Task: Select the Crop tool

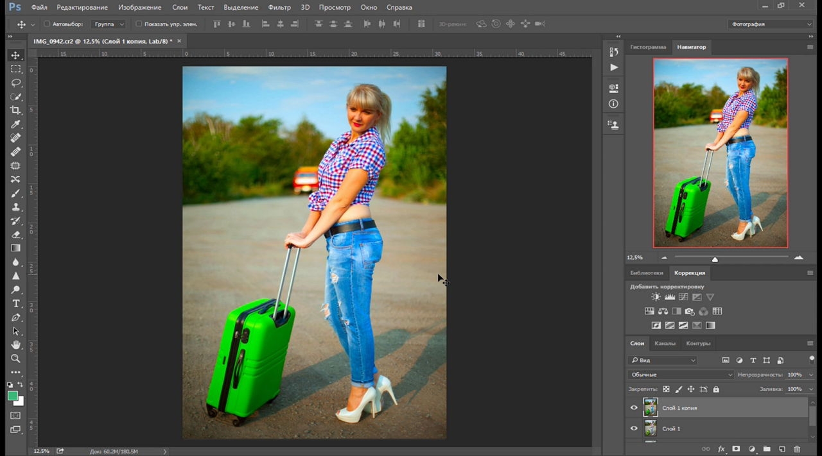Action: [16, 110]
